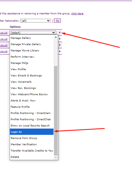Open the Filter Nationality (all) dropdown
This screenshot has width=132, height=169.
pyautogui.click(x=36, y=21)
